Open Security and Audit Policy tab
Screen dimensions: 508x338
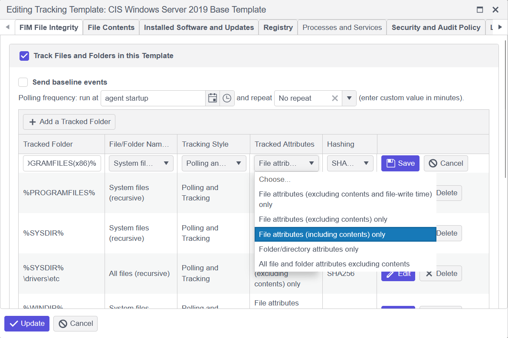point(436,27)
